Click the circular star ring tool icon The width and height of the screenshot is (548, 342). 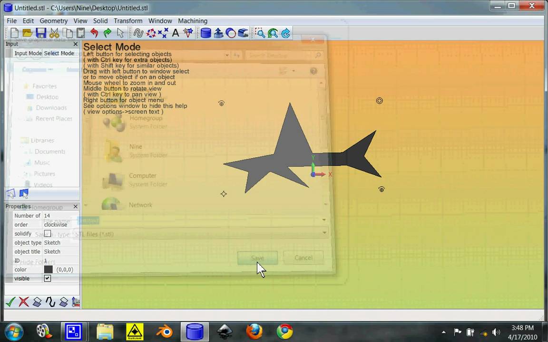(151, 33)
